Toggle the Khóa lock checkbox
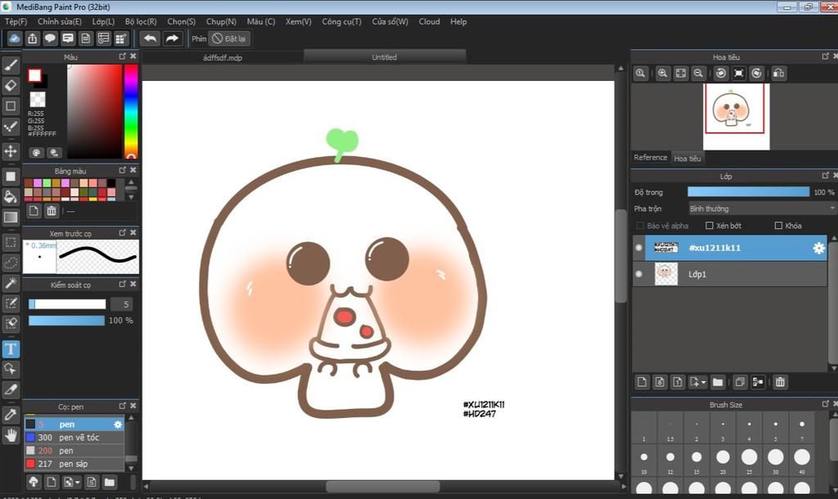Viewport: 838px width, 499px height. 779,226
